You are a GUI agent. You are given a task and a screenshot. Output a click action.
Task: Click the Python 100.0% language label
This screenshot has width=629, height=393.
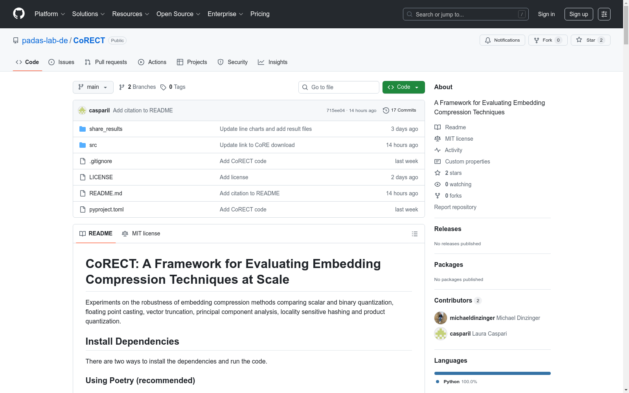tap(456, 382)
